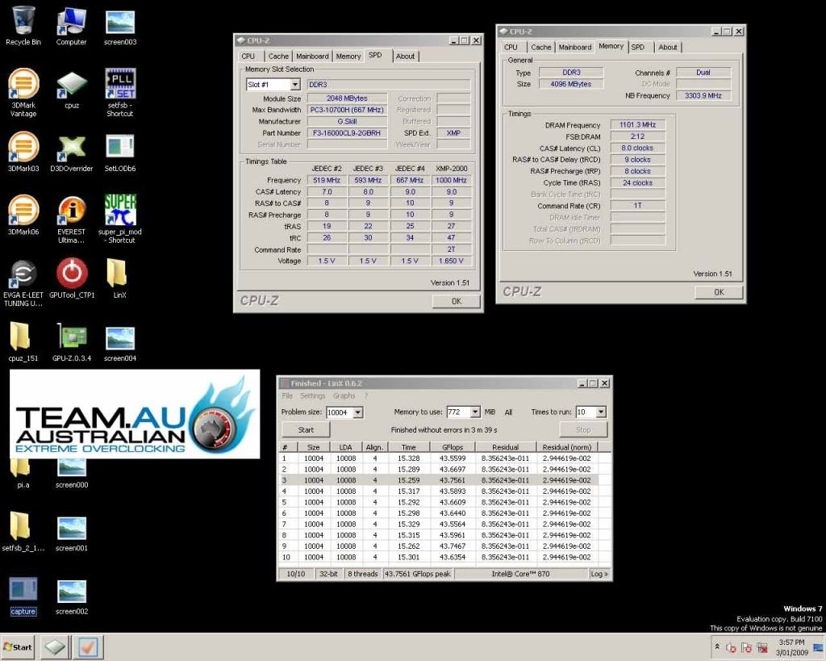
Task: Click the red security flag tray icon
Action: pos(746,648)
